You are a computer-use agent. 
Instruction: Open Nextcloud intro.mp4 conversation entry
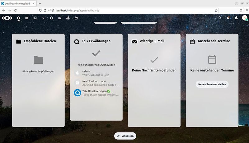(x=96, y=83)
